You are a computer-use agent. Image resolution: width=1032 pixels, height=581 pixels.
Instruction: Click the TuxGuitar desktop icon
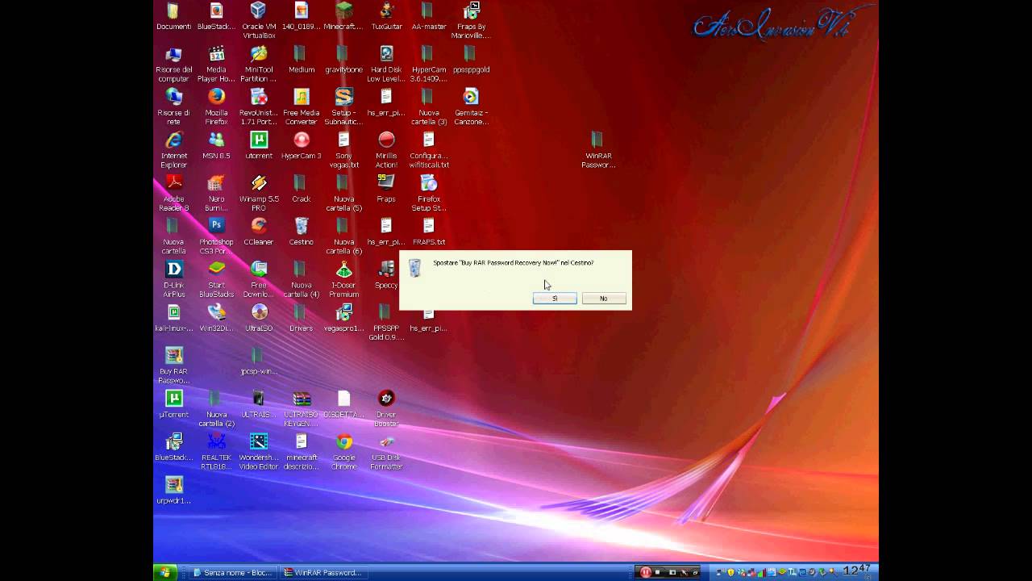pyautogui.click(x=386, y=17)
